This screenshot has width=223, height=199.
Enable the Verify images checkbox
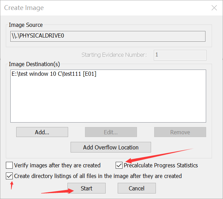(9, 165)
